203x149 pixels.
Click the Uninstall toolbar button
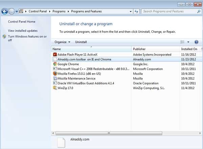[81, 42]
